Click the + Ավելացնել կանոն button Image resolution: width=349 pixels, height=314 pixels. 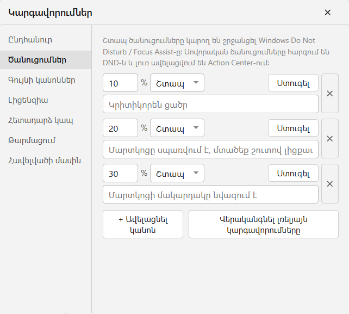coord(143,224)
